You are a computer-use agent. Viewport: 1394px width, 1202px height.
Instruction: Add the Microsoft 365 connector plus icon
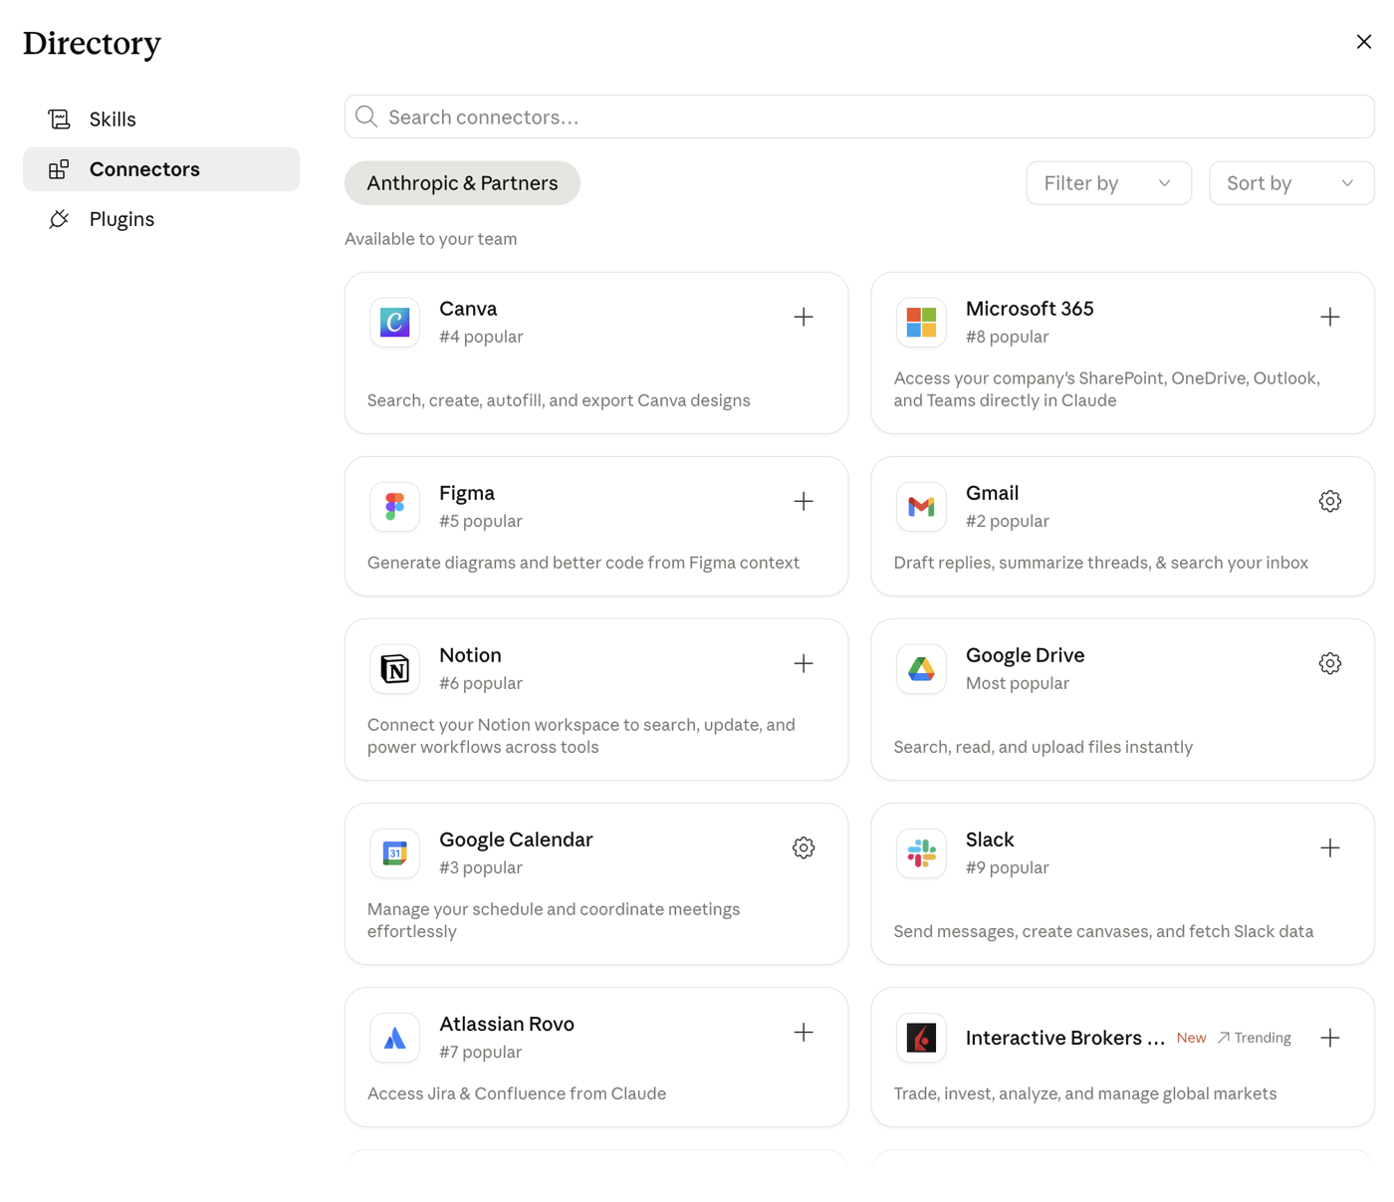[1330, 318]
